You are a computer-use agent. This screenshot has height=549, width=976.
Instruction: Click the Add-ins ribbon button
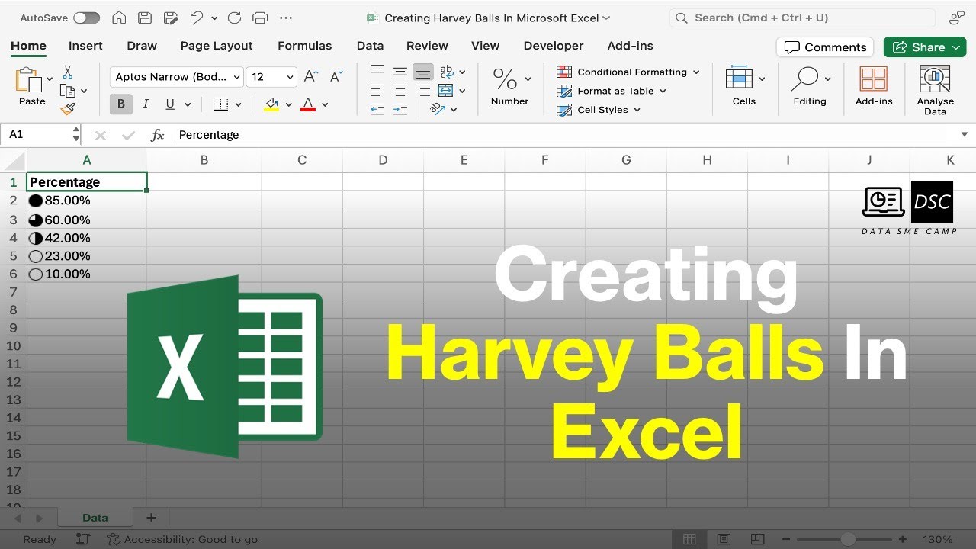[x=874, y=85]
